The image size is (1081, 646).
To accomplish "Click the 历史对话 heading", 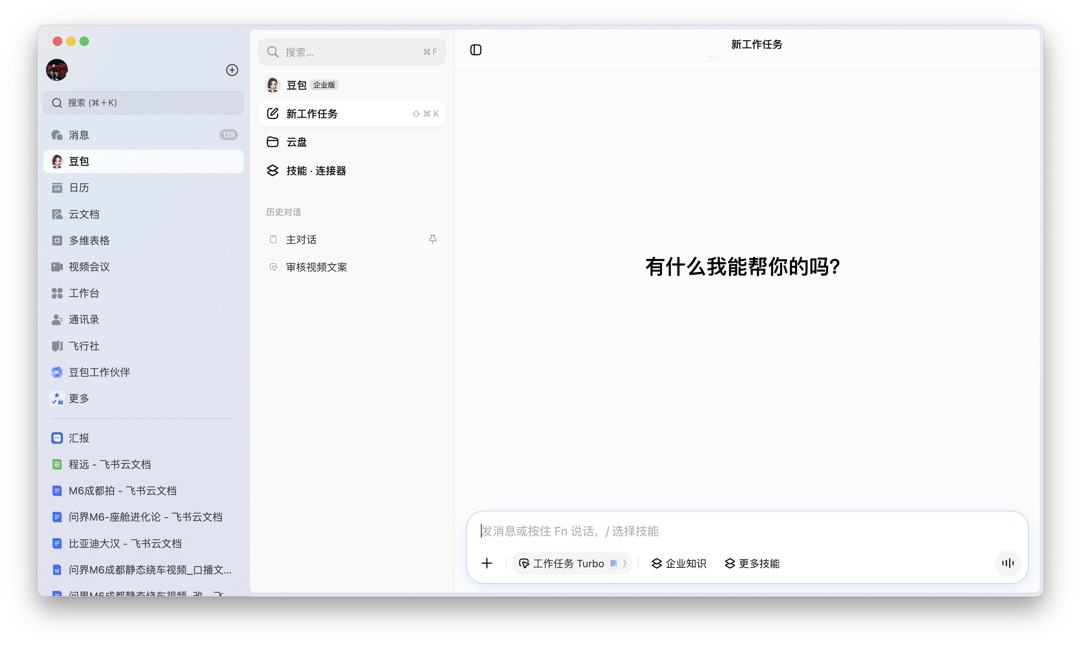I will click(x=284, y=212).
